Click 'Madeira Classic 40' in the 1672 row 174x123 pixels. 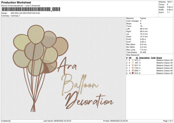tap(164, 60)
